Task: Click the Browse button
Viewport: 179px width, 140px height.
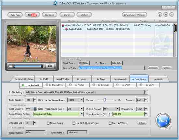Action: (x=153, y=68)
